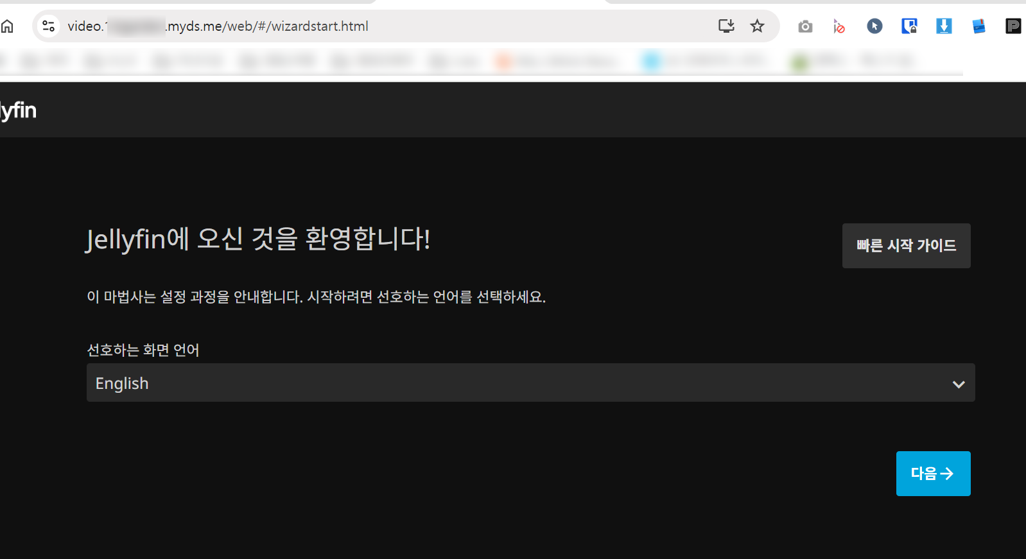
Task: Bookmark this page with the star icon
Action: tap(758, 26)
